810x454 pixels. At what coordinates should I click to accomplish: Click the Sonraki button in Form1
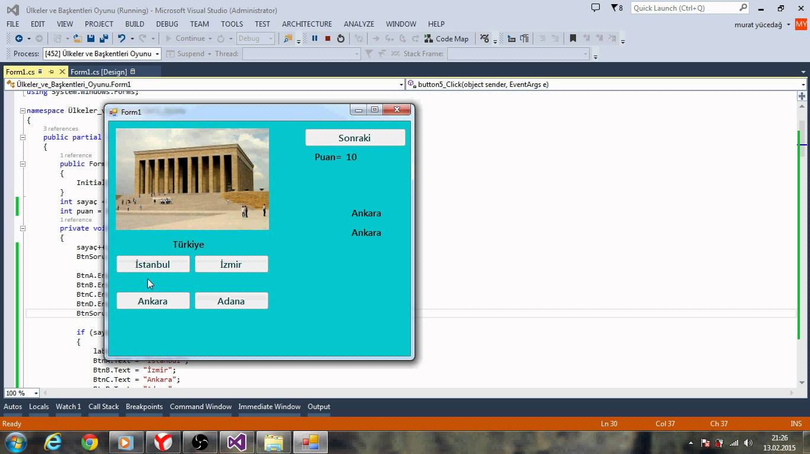point(355,138)
